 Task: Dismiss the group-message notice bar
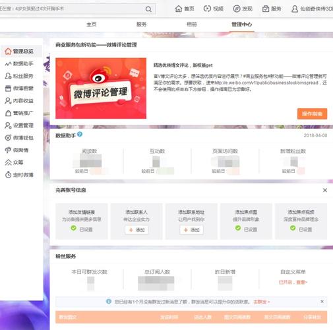pos(322,302)
